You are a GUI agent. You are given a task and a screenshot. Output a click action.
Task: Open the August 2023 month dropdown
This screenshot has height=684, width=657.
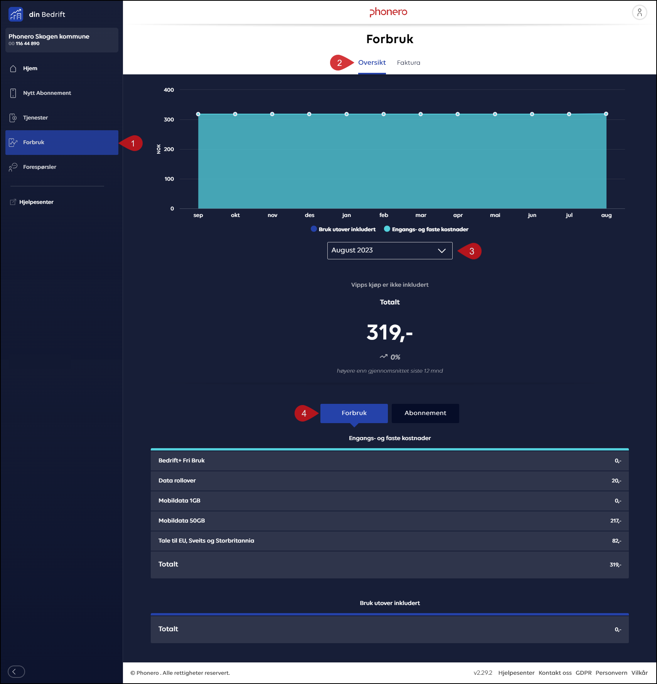tap(390, 250)
